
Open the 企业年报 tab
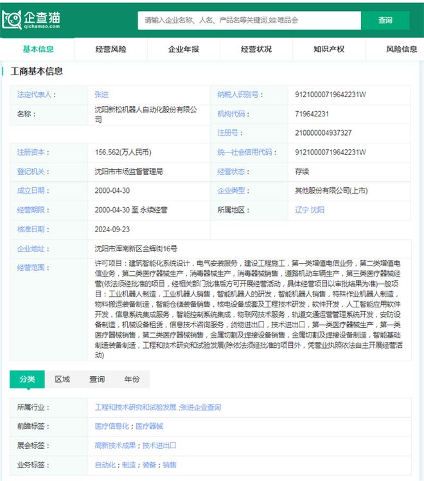[x=184, y=49]
